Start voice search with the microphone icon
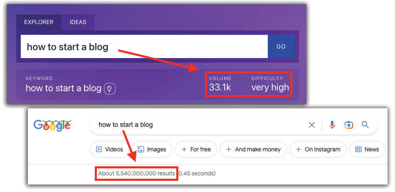 332,125
